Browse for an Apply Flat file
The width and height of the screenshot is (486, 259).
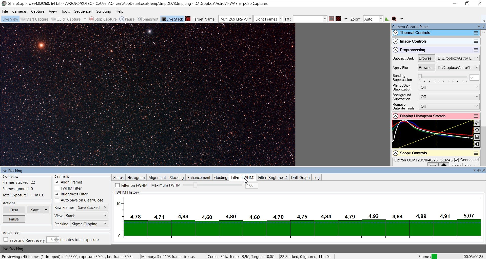pos(426,68)
